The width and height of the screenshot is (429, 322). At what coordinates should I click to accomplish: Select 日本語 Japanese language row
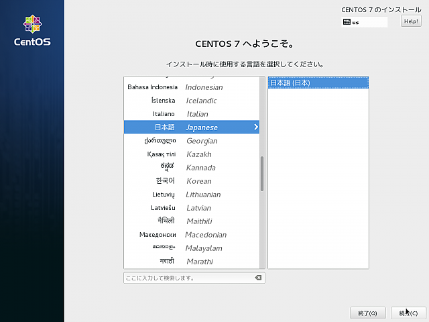coord(192,127)
